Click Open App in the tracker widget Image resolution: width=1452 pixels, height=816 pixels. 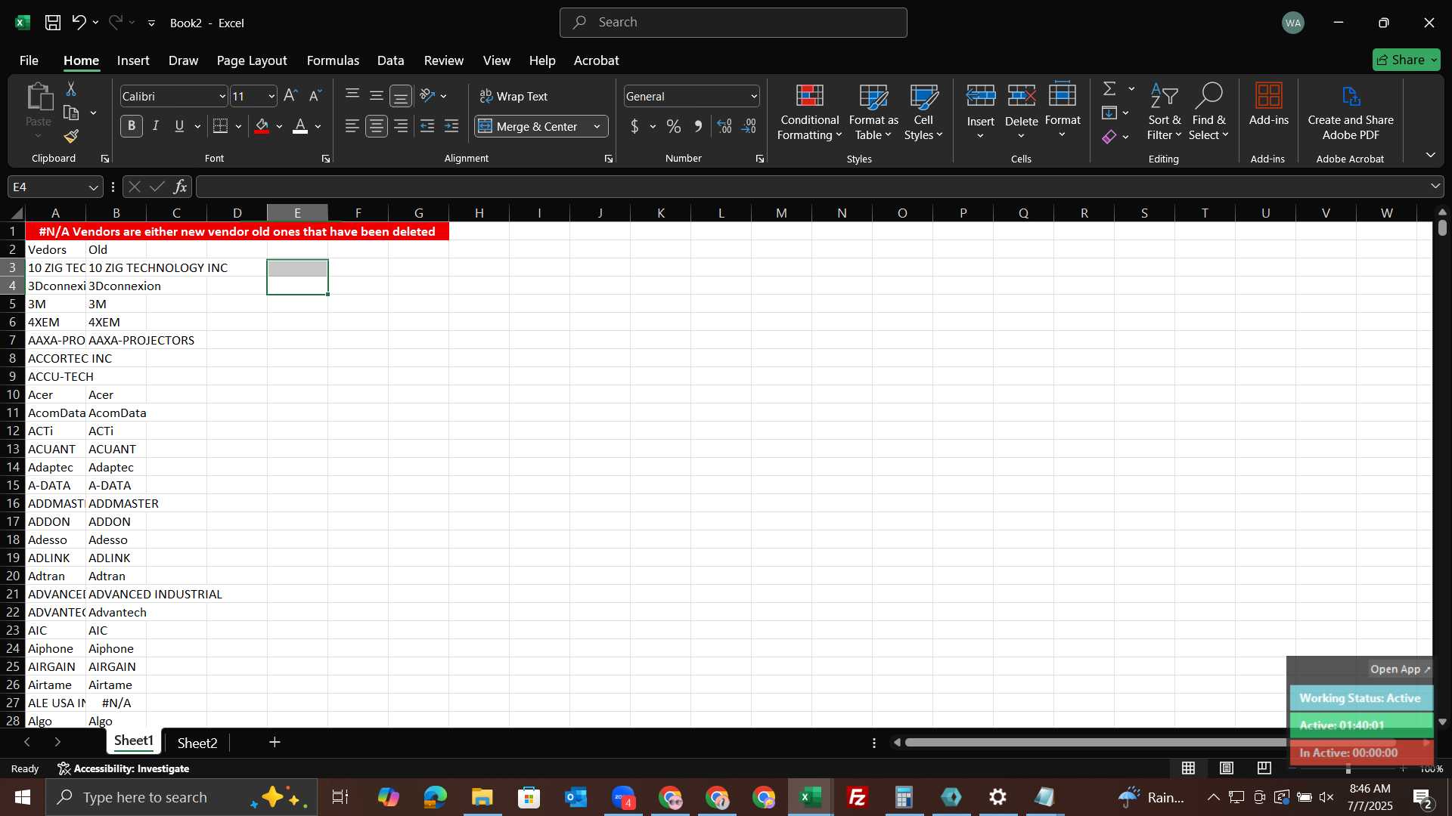[x=1400, y=669]
